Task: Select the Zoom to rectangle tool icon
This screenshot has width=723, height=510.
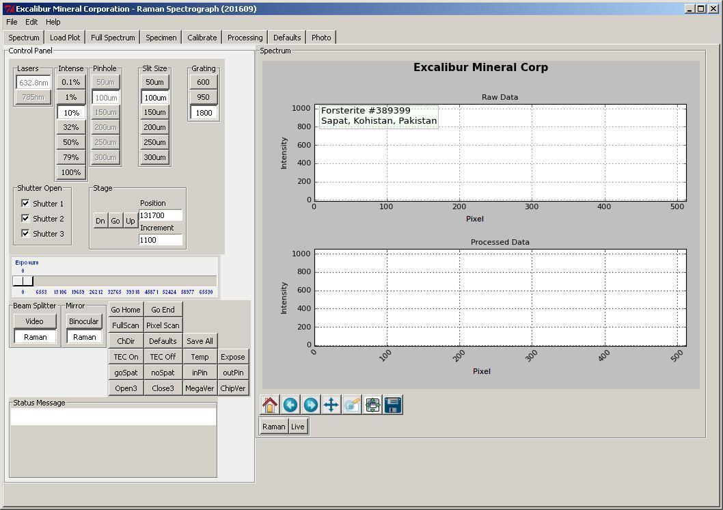Action: [x=352, y=405]
